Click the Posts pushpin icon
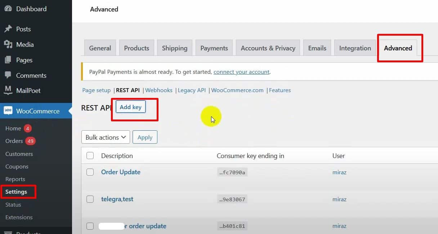The height and width of the screenshot is (234, 438). [8, 29]
